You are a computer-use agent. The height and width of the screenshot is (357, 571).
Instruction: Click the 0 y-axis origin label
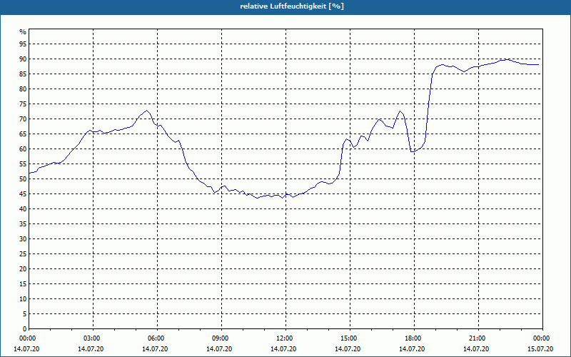tap(24, 329)
